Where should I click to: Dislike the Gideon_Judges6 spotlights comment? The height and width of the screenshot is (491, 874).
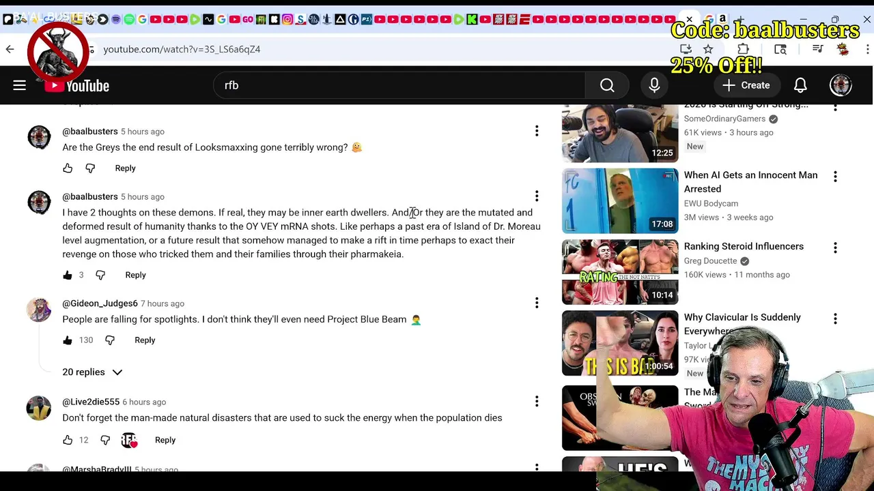pyautogui.click(x=110, y=340)
